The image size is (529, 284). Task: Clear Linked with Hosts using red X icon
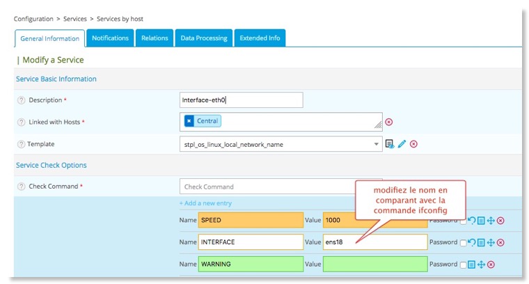point(389,122)
